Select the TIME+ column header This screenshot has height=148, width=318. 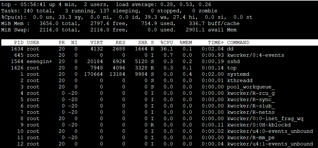coord(216,42)
